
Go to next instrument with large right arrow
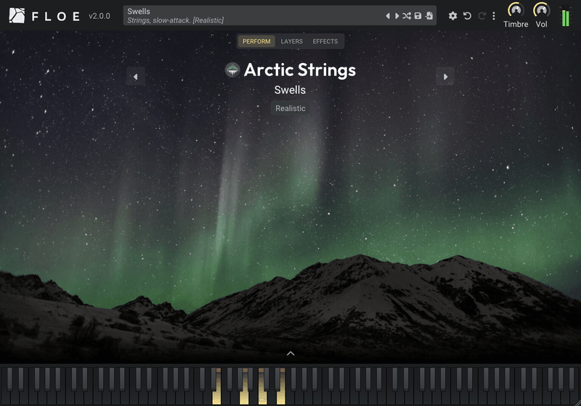click(x=445, y=77)
